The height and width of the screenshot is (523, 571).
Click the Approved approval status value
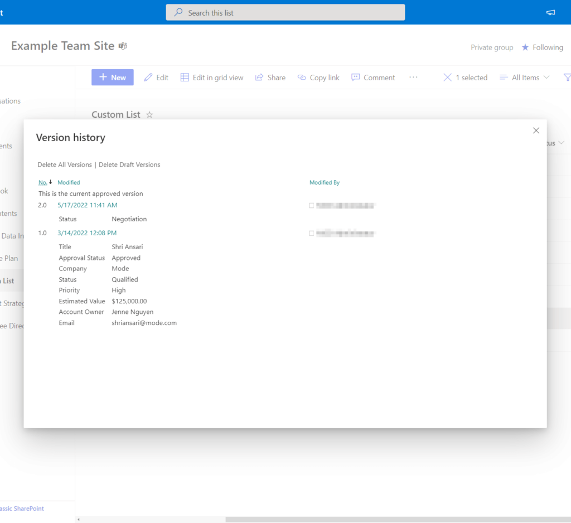[126, 258]
